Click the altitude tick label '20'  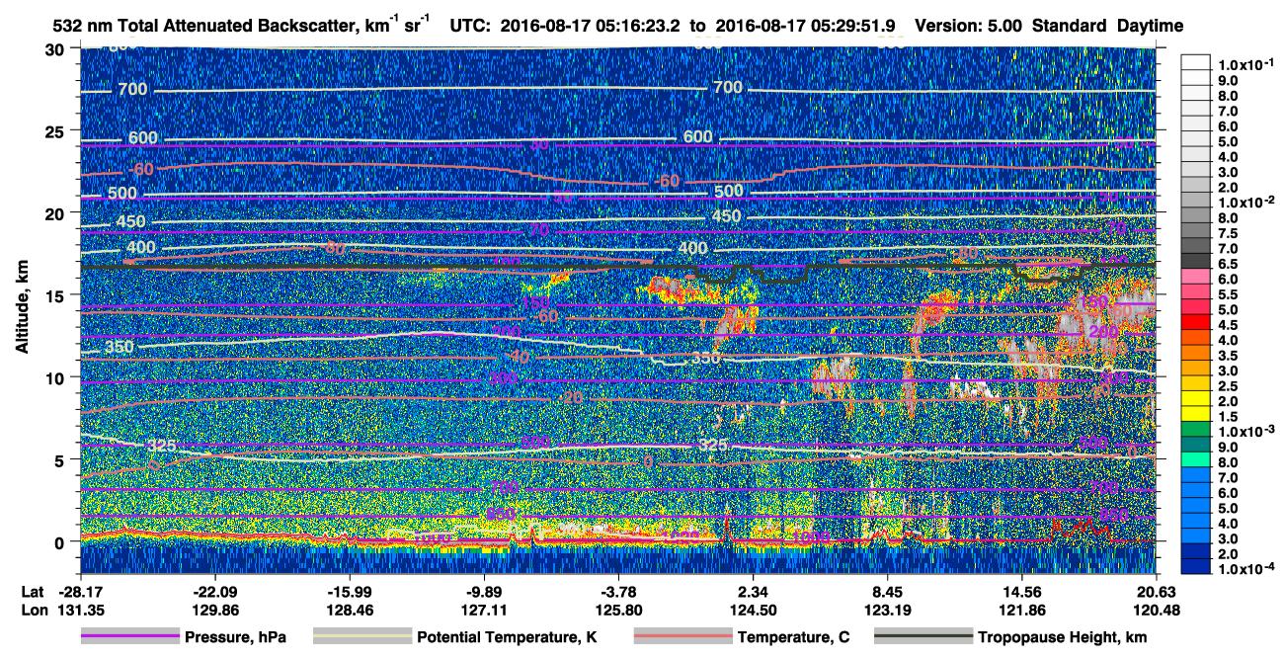(x=56, y=213)
